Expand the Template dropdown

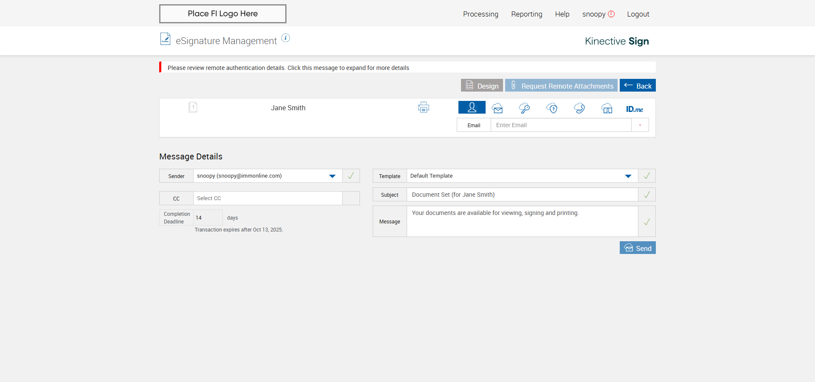pos(628,176)
